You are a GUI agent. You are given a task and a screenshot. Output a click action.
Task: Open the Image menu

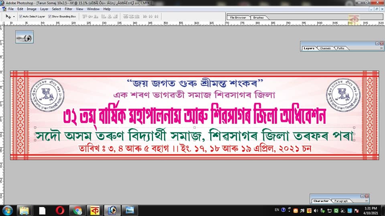pos(31,9)
